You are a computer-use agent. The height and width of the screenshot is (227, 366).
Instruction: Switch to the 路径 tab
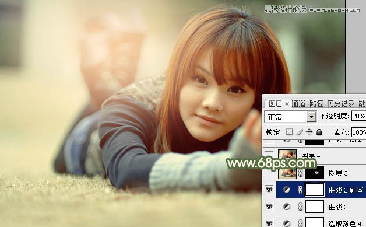(316, 103)
